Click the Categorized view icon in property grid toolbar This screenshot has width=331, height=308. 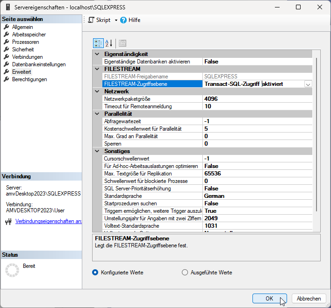coord(98,43)
